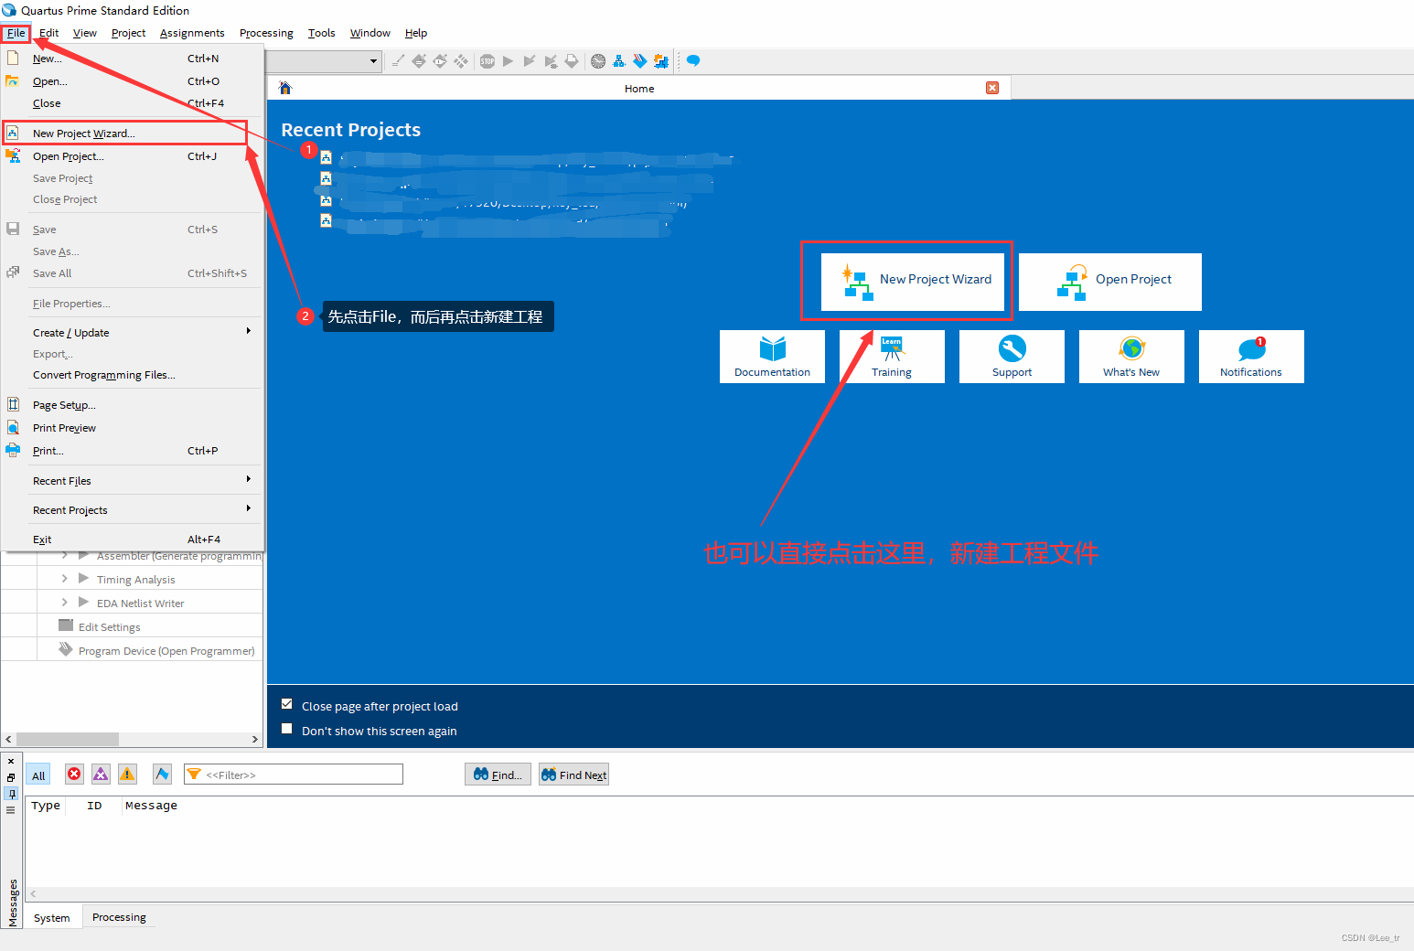Uncheck Close page after project load
Viewport: 1414px width, 951px height.
pyautogui.click(x=287, y=704)
